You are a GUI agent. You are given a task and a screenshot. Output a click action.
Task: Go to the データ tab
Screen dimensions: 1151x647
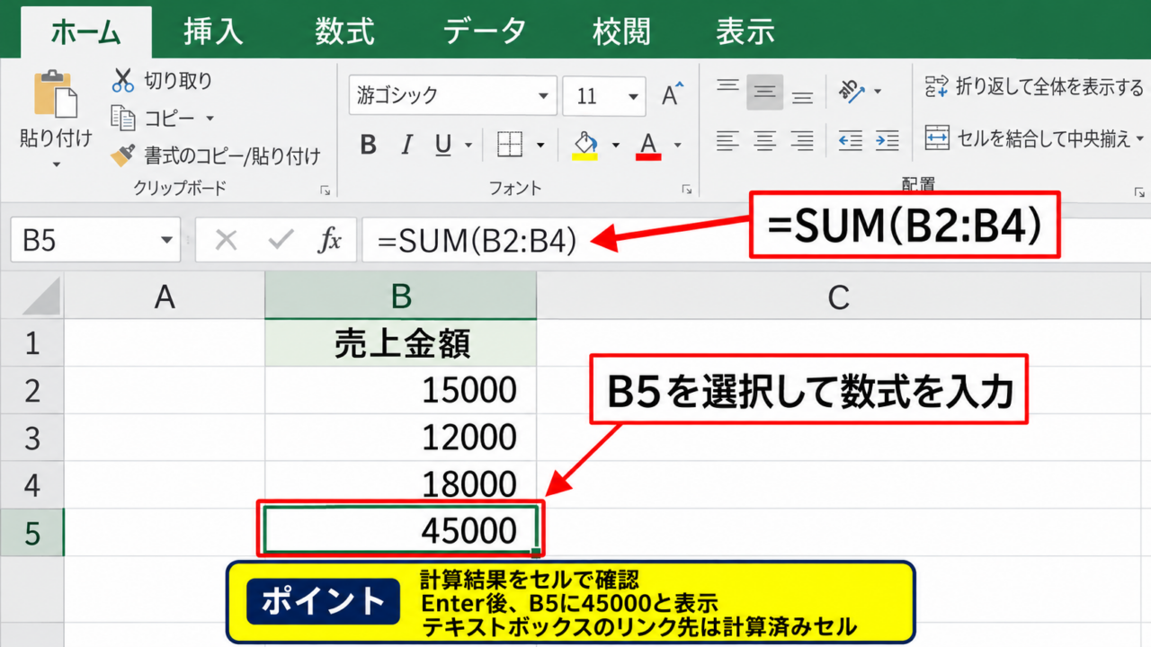pos(486,31)
